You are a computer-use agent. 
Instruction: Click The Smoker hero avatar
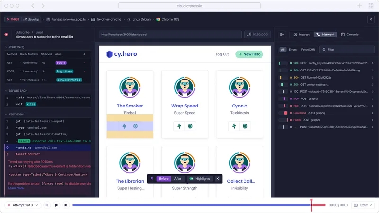tap(130, 87)
